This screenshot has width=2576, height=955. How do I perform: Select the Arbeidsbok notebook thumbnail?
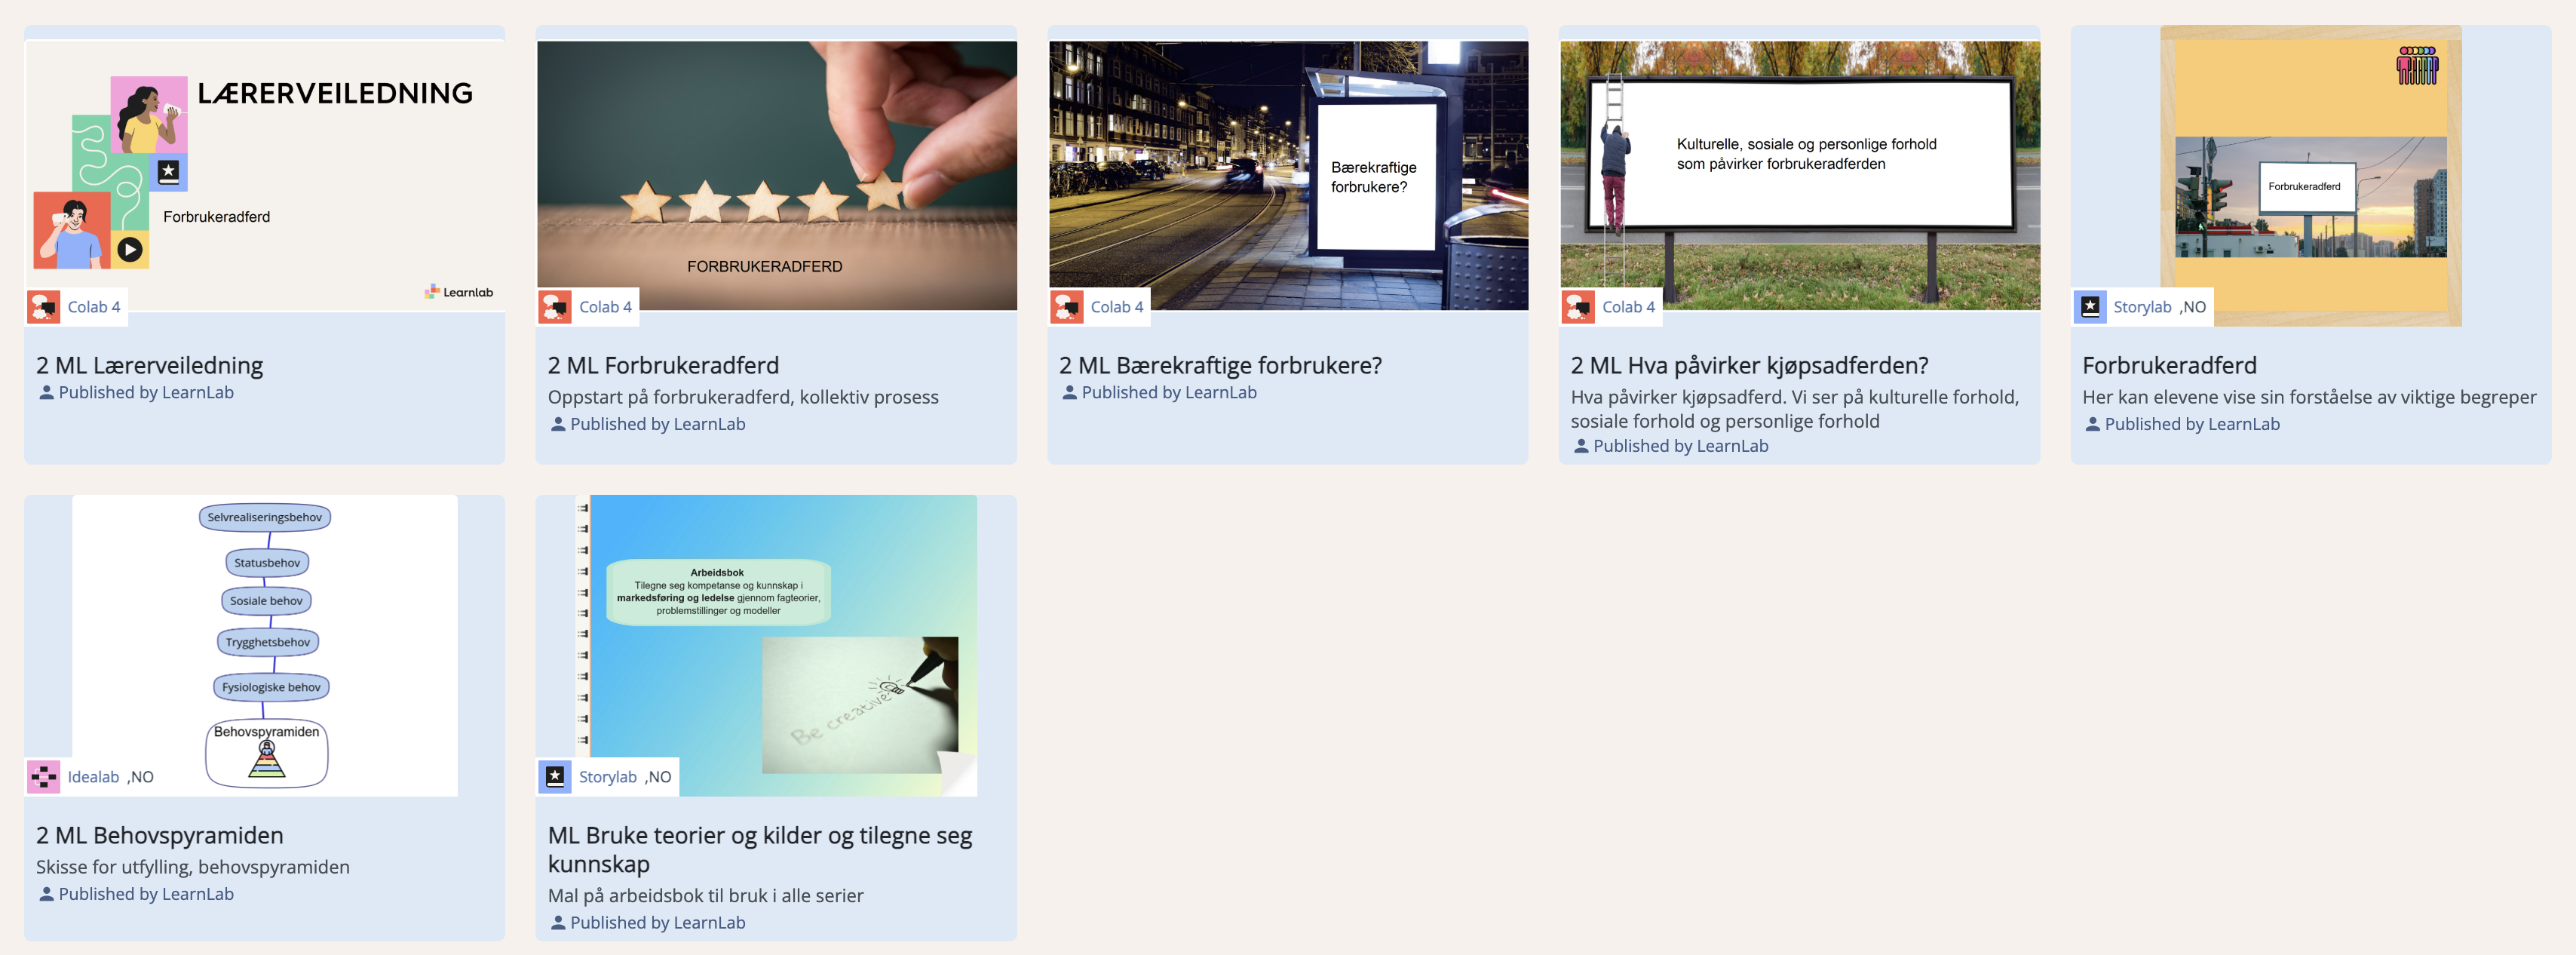777,646
